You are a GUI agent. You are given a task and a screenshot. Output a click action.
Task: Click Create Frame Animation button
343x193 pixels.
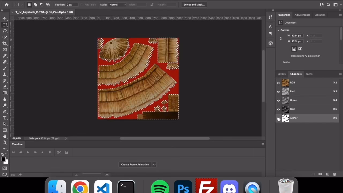tap(135, 165)
